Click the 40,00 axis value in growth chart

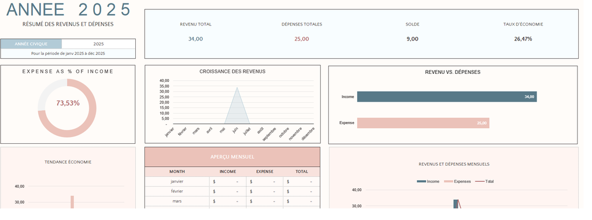click(164, 81)
